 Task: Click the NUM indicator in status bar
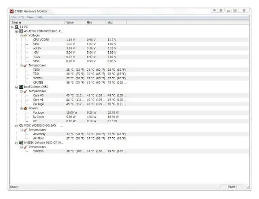click(232, 187)
